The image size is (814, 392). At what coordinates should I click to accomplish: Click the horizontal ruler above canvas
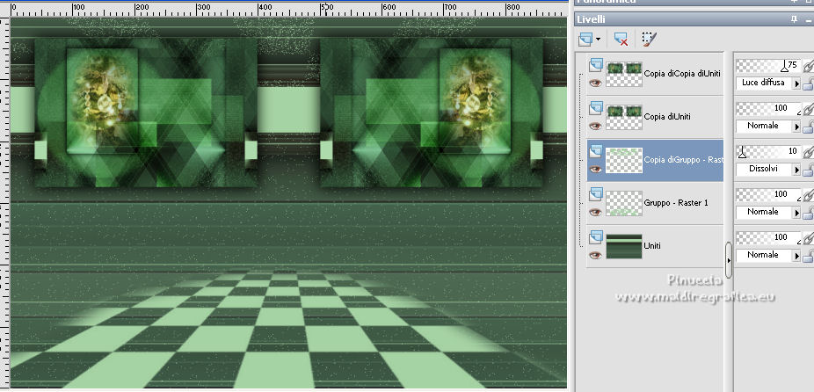(288, 8)
